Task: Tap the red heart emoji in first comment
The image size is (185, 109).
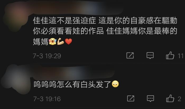Action: (68, 42)
